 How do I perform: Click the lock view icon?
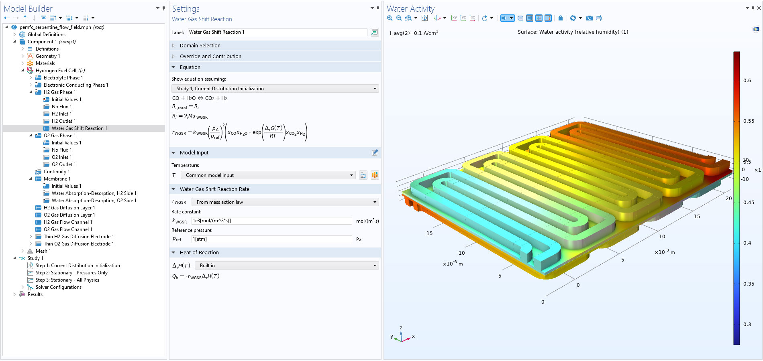point(561,18)
